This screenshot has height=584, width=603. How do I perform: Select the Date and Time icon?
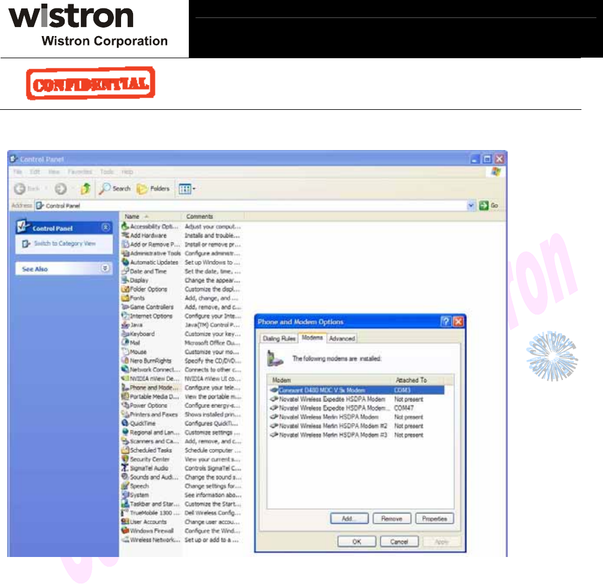coord(125,271)
